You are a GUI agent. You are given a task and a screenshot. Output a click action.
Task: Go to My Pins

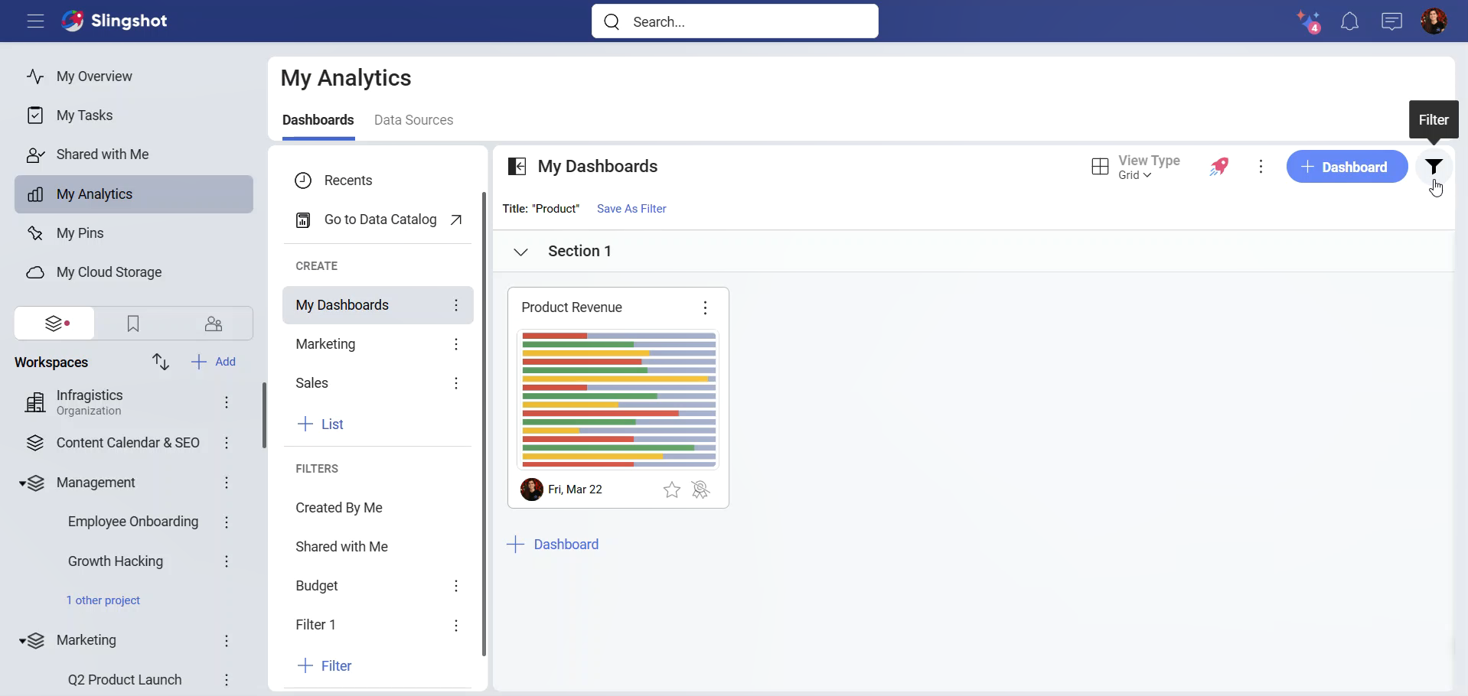coord(134,233)
